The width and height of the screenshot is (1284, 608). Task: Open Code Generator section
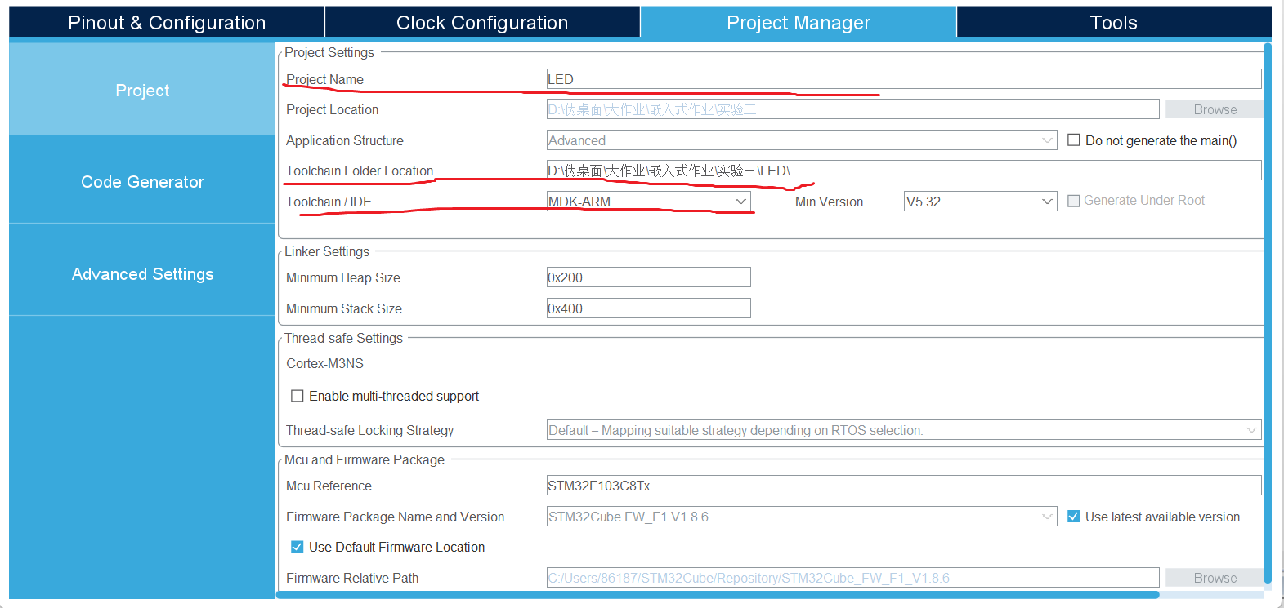click(x=142, y=181)
